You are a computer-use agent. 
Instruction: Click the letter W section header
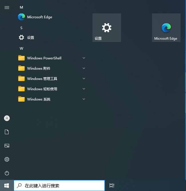(x=21, y=48)
